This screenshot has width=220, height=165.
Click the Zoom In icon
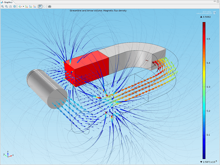point(2,6)
